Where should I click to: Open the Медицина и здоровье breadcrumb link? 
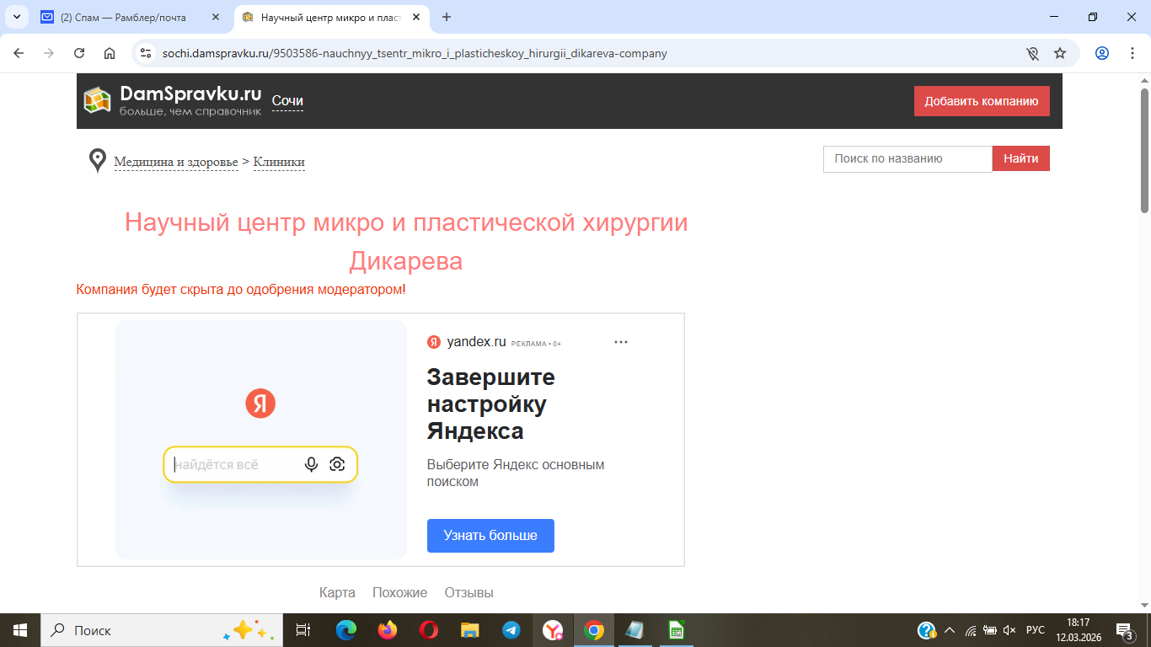pyautogui.click(x=176, y=162)
